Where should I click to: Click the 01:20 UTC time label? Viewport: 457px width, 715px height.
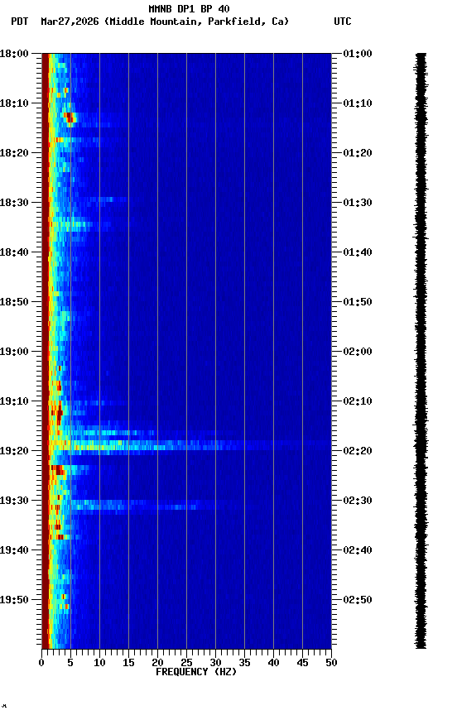click(358, 153)
